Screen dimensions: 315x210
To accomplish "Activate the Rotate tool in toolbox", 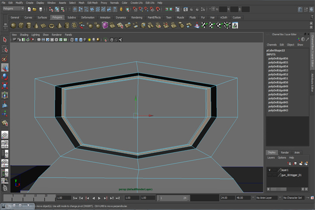I will coord(5,77).
